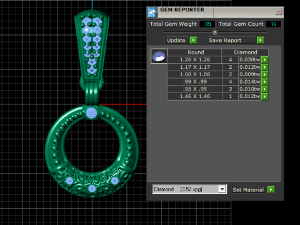Viewport: 300px width, 225px height.
Task: Click the Set Material button
Action: point(248,189)
